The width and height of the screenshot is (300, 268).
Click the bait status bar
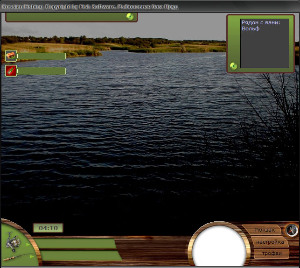coord(41,56)
